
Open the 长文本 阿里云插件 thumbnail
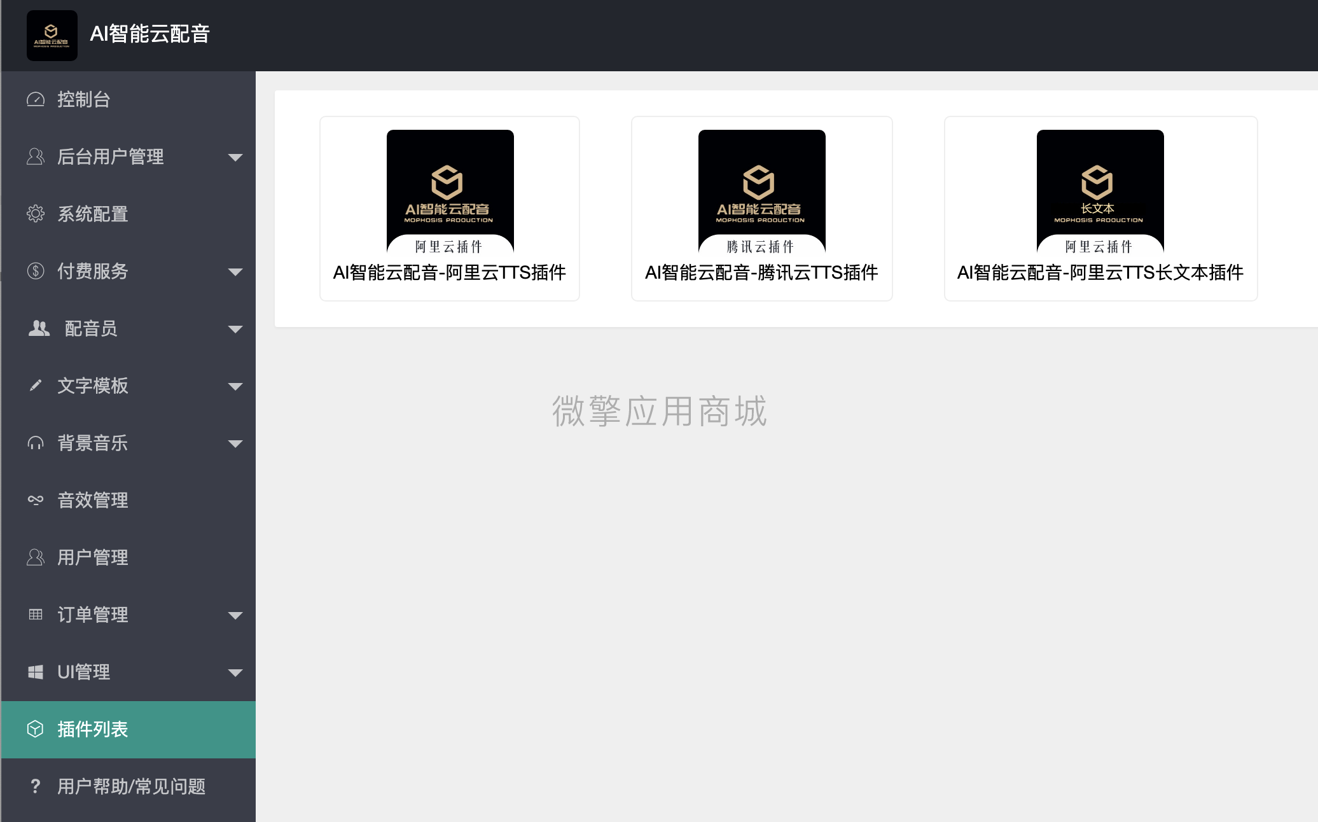point(1100,193)
